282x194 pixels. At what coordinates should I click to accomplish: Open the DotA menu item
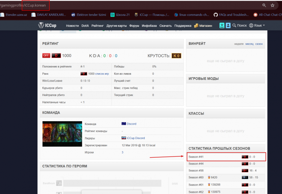(85, 26)
